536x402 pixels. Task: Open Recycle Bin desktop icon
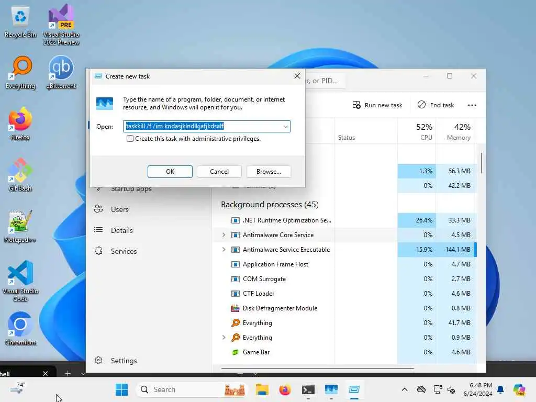[20, 22]
